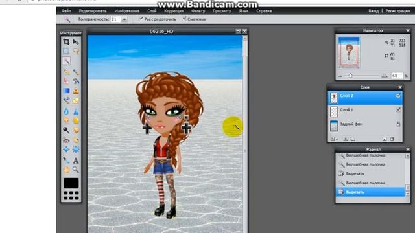Image resolution: width=415 pixels, height=233 pixels.
Task: Select the Crop tool
Action: tap(66, 41)
